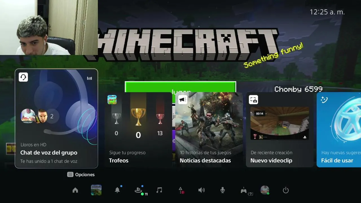Screen dimensions: 361x203
Task: Open the Minecraft game switcher icon
Action: tap(96, 190)
